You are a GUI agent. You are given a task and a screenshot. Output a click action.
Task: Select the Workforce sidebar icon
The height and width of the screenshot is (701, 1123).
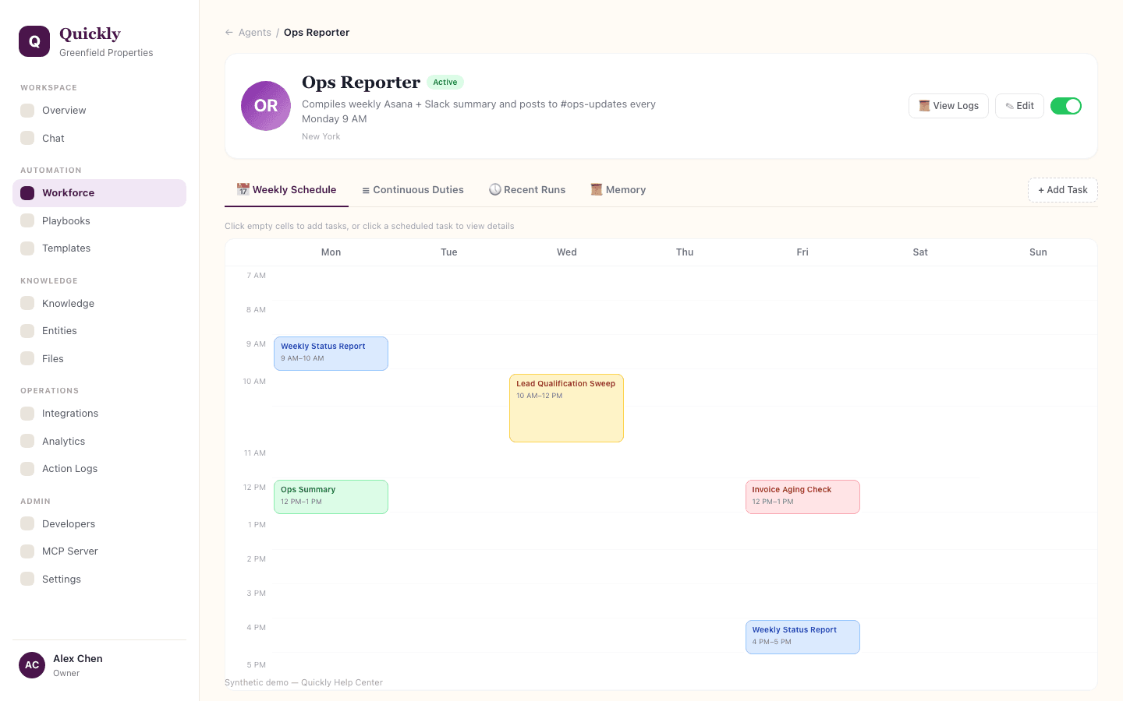(x=27, y=193)
